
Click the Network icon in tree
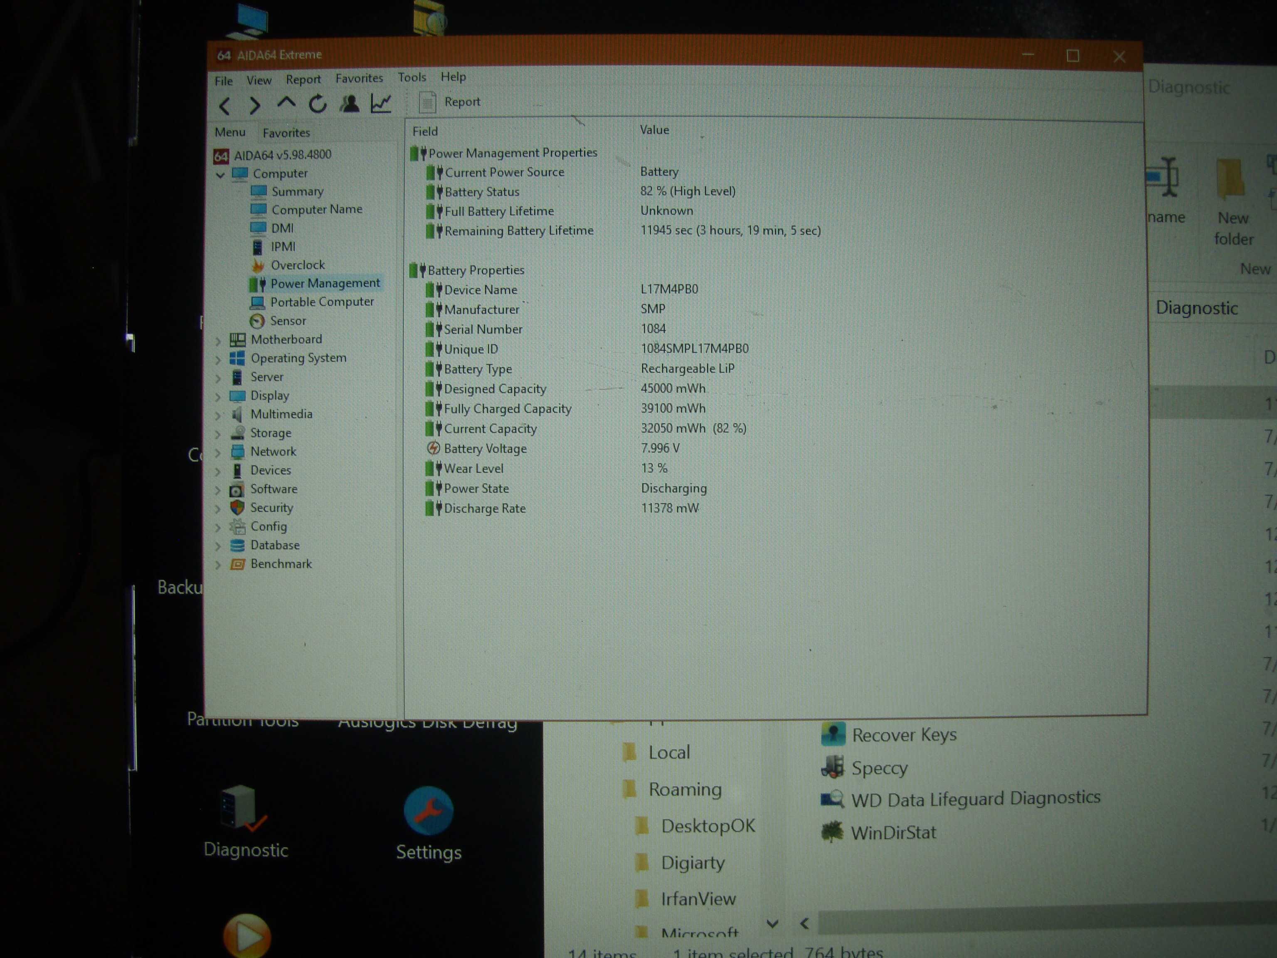[237, 451]
